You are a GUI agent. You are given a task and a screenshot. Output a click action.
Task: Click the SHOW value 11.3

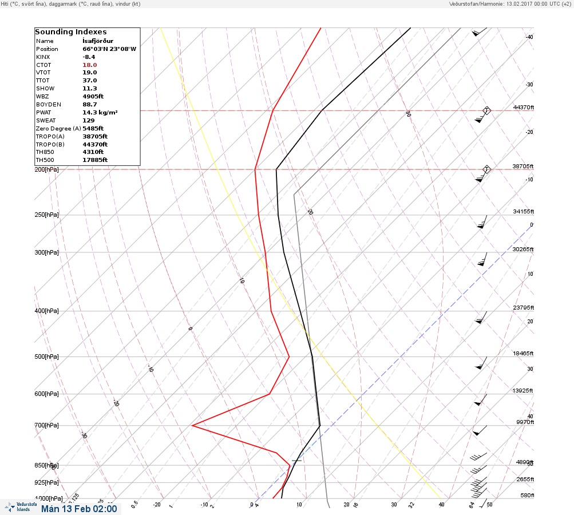(x=90, y=89)
